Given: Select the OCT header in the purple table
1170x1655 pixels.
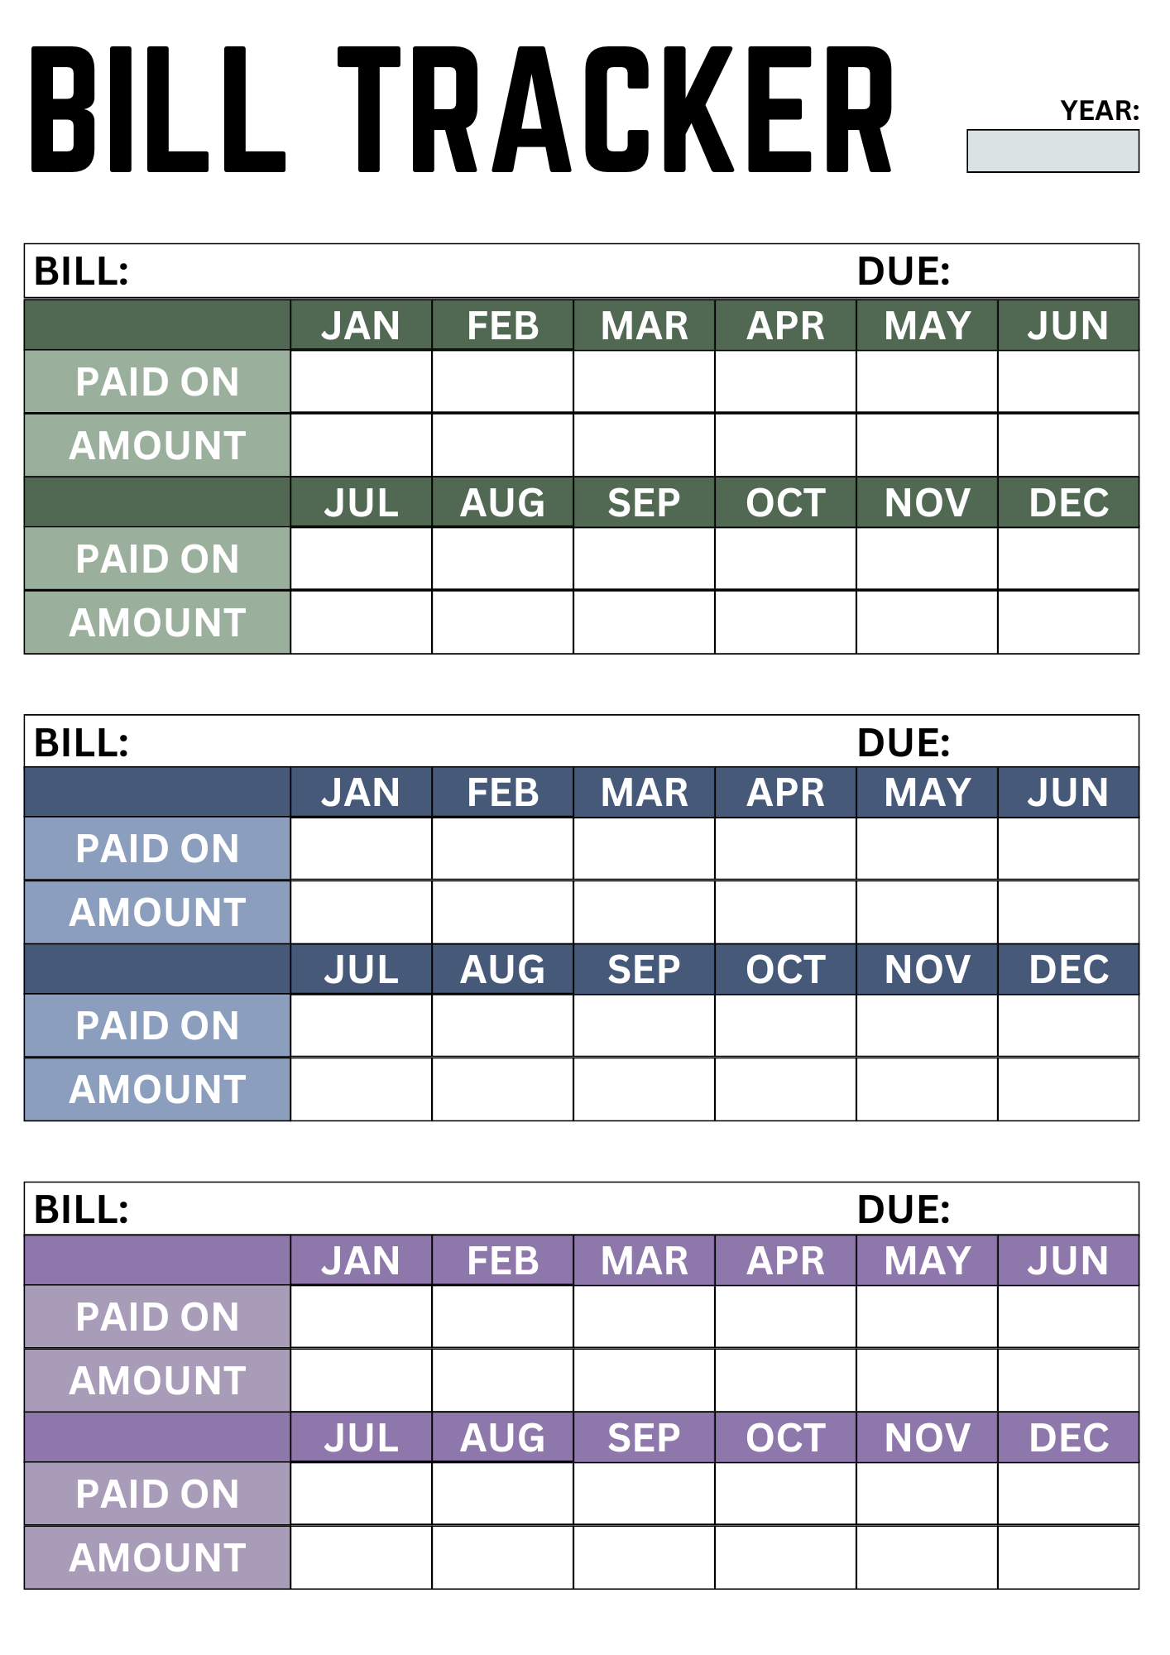Looking at the screenshot, I should pos(785,1437).
